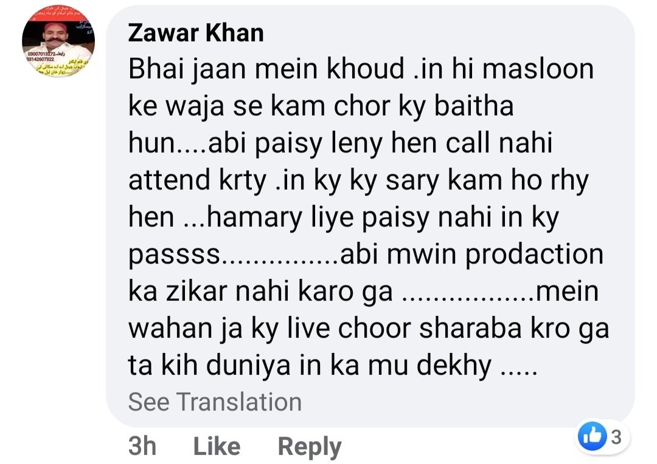Click the word 'sharaba' in the comment
Viewport: 657px width, 464px height.
(470, 328)
